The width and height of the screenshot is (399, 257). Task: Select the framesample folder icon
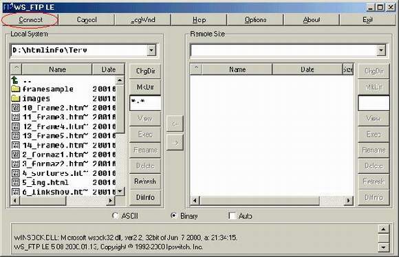click(16, 89)
